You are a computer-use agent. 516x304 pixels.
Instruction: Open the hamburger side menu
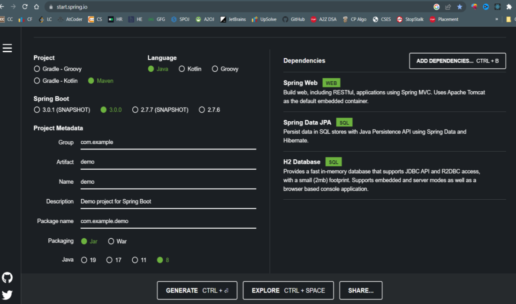tap(7, 48)
